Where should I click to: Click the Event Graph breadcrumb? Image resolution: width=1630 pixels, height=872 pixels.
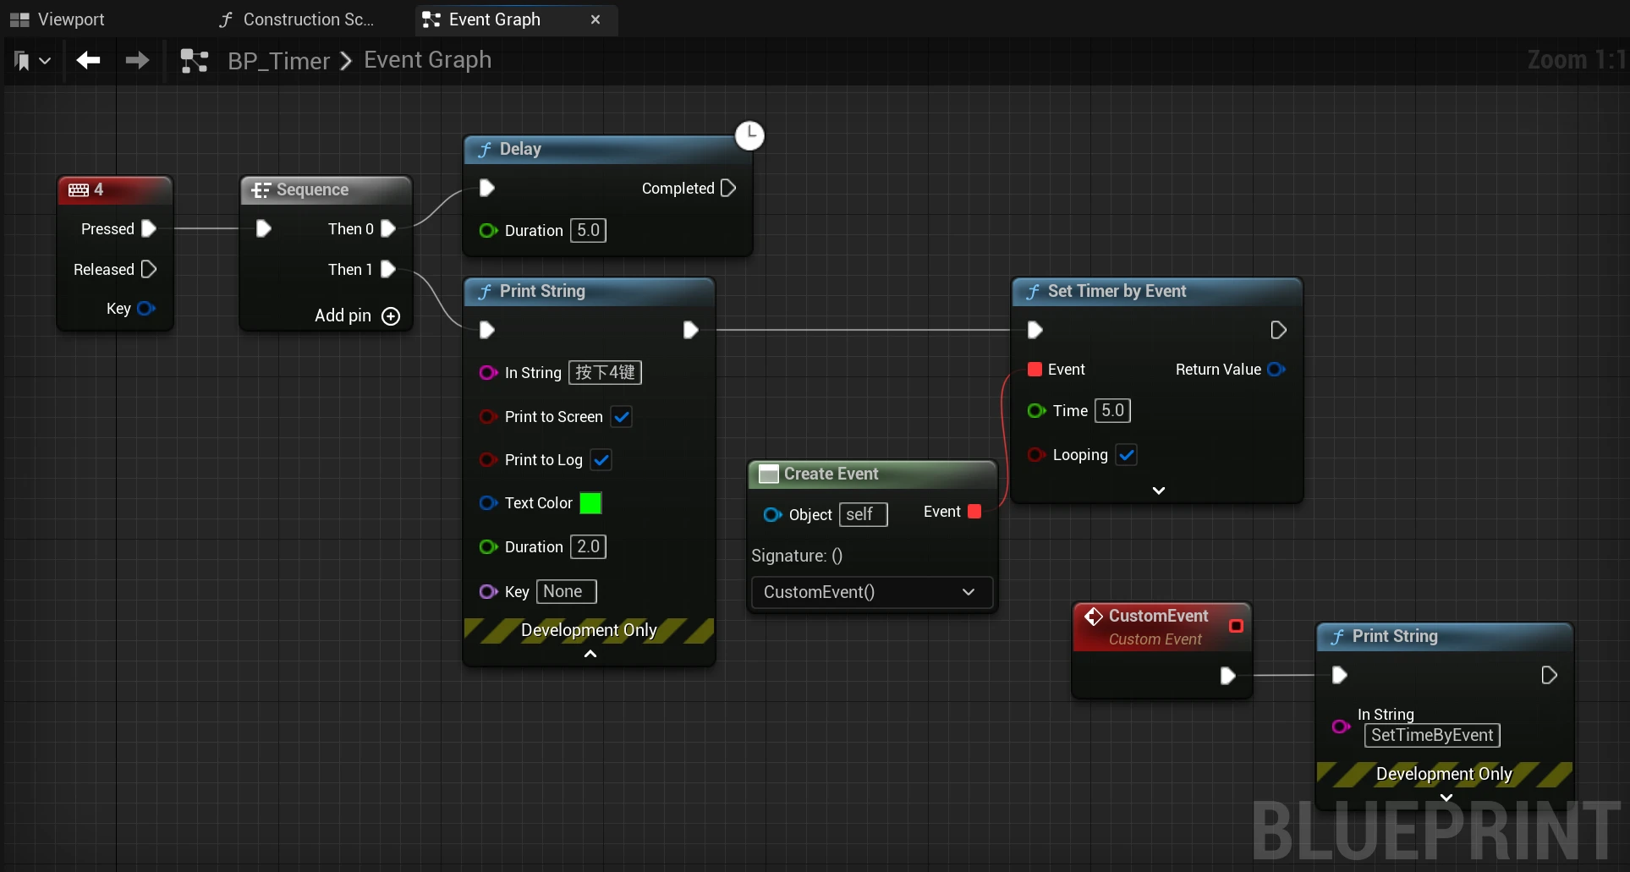pos(427,60)
